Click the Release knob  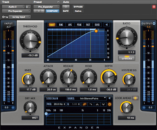(x=69, y=77)
